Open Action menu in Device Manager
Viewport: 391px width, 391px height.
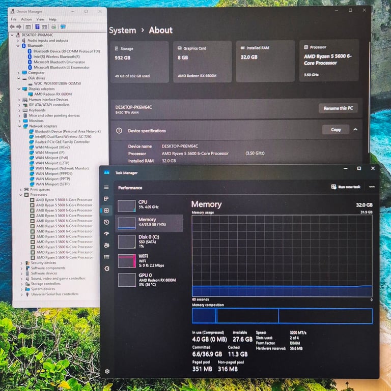pos(26,19)
